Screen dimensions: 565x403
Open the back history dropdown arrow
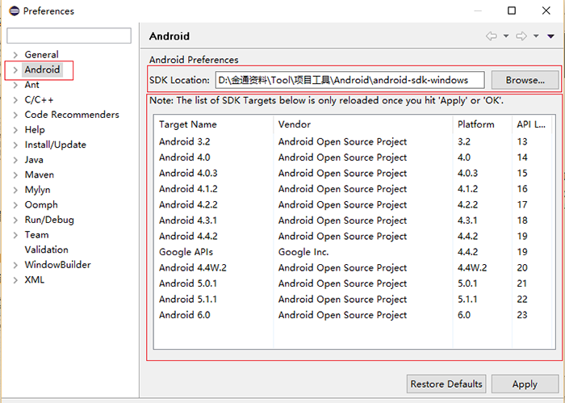click(506, 36)
